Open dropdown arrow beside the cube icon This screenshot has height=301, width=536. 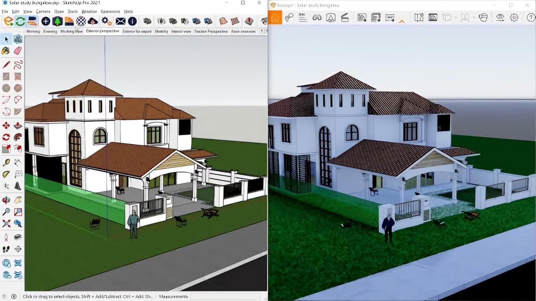456,17
